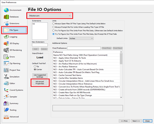The width and height of the screenshot is (154, 124).
Task: Open the Mastercam file type dropdown
Action: click(50, 16)
